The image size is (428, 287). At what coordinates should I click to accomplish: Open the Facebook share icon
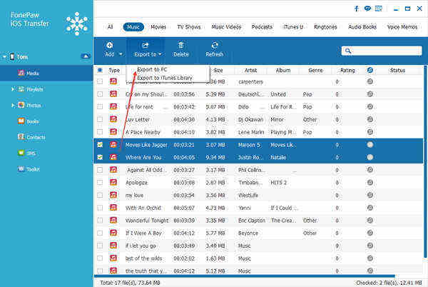click(x=357, y=9)
